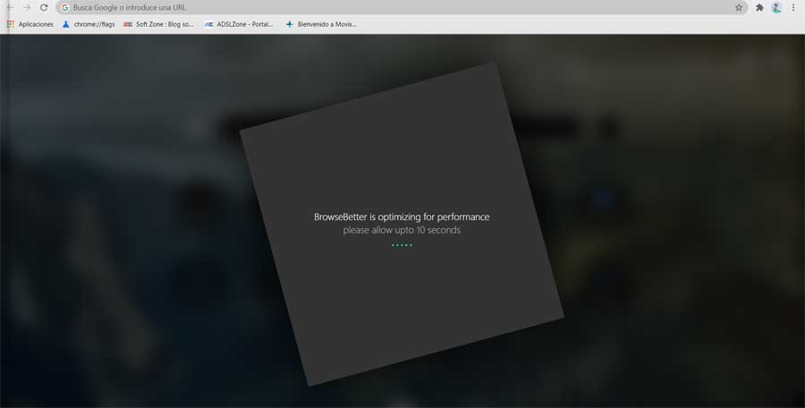Reload the current page
This screenshot has height=408, width=805.
click(x=44, y=8)
